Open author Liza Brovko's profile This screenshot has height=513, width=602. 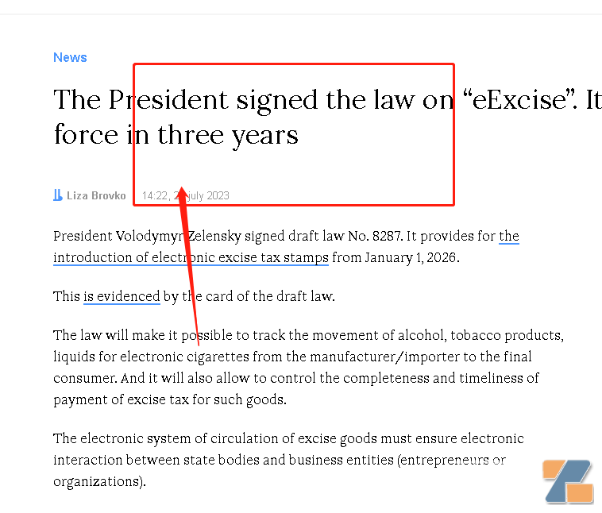[95, 195]
